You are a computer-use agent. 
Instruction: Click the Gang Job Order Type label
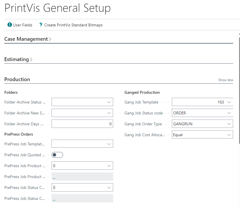coord(143,124)
